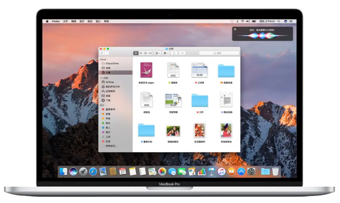Click the Finder back button
This screenshot has width=340, height=203.
coord(102,53)
